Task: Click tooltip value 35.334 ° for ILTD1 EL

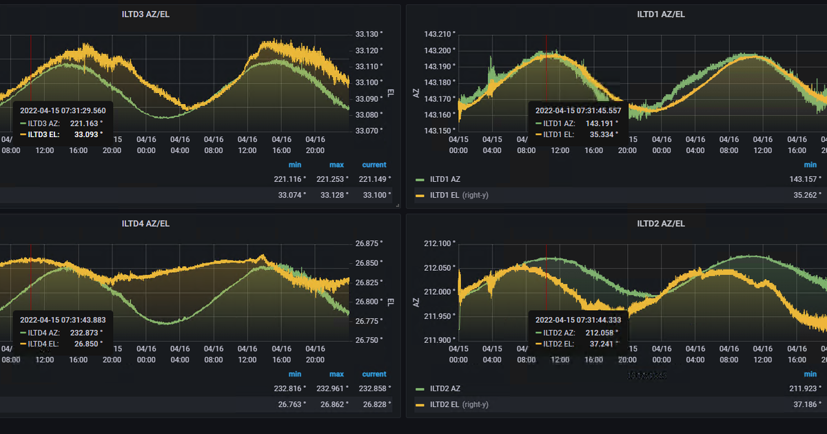Action: 604,134
